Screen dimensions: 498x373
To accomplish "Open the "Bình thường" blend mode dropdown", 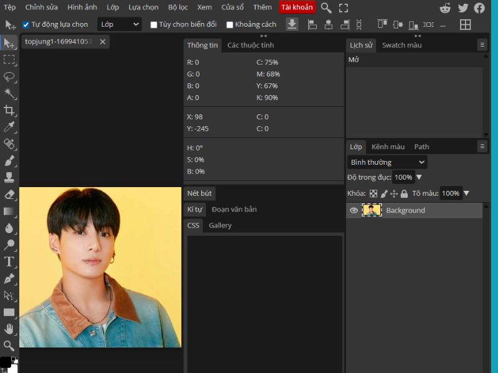I will click(x=386, y=162).
